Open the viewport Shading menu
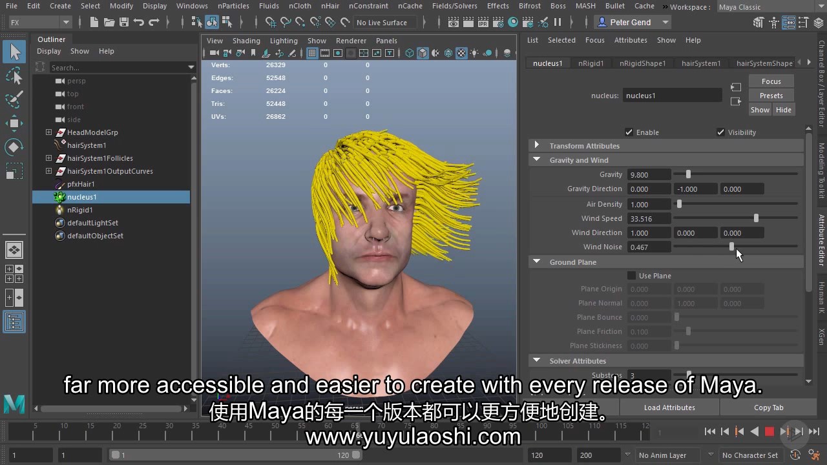The width and height of the screenshot is (827, 465). (246, 41)
